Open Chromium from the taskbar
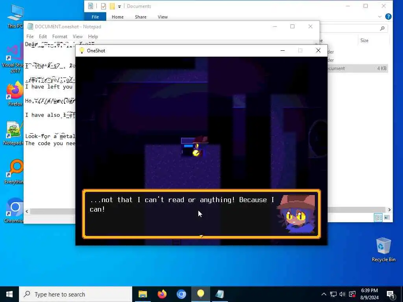The width and height of the screenshot is (403, 302). click(x=181, y=294)
